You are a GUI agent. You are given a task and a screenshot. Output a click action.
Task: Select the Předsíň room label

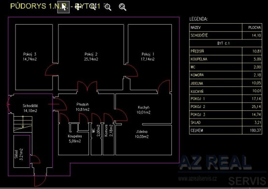click(x=83, y=107)
